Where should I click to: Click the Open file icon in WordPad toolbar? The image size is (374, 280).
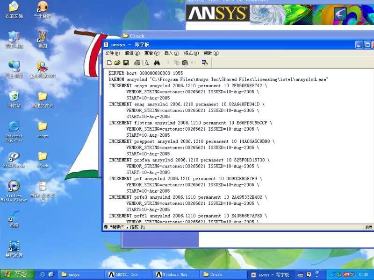117,63
